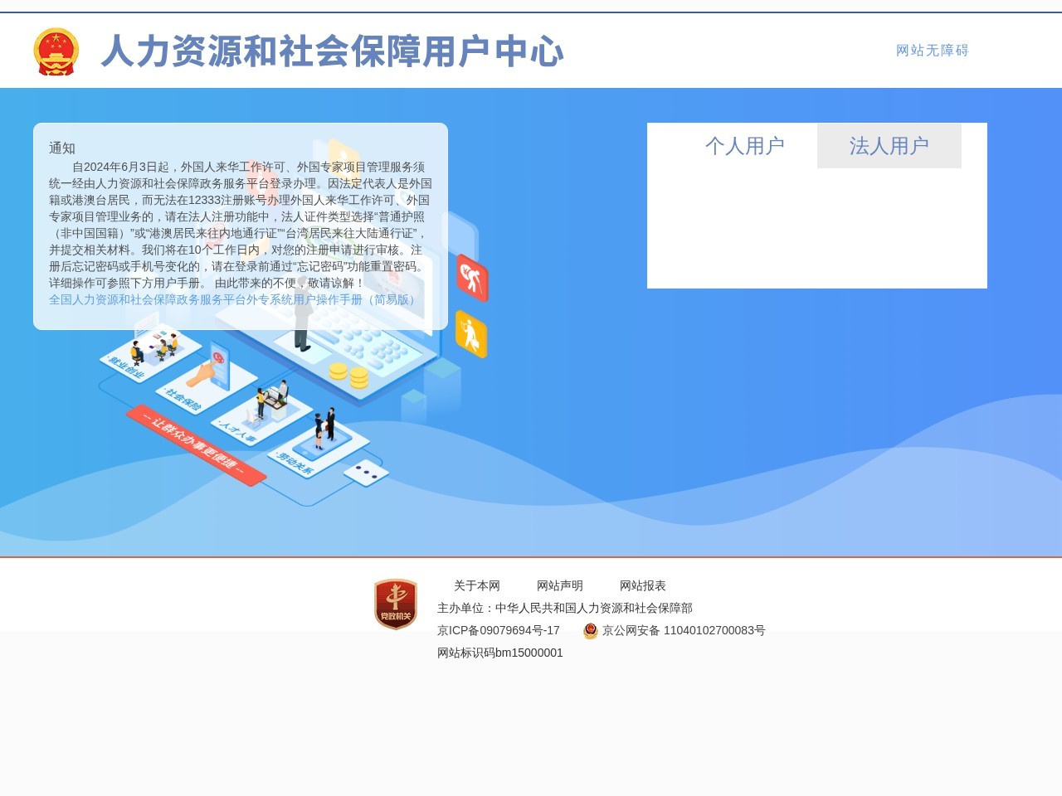
Task: Switch to the 个人用户 tab
Action: point(745,146)
